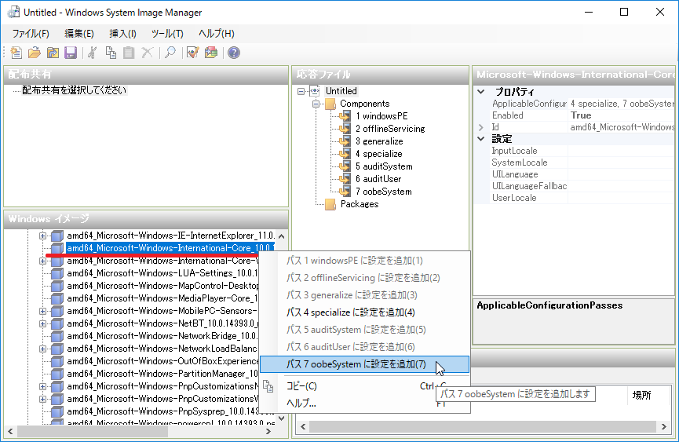Open the ツール(T) menu
Image resolution: width=679 pixels, height=442 pixels.
pos(167,34)
